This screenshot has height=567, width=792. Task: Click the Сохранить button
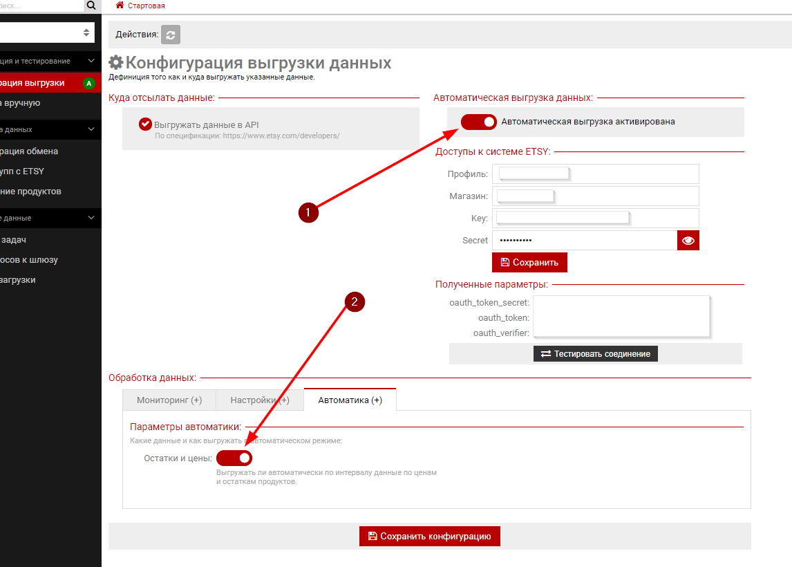click(x=529, y=263)
